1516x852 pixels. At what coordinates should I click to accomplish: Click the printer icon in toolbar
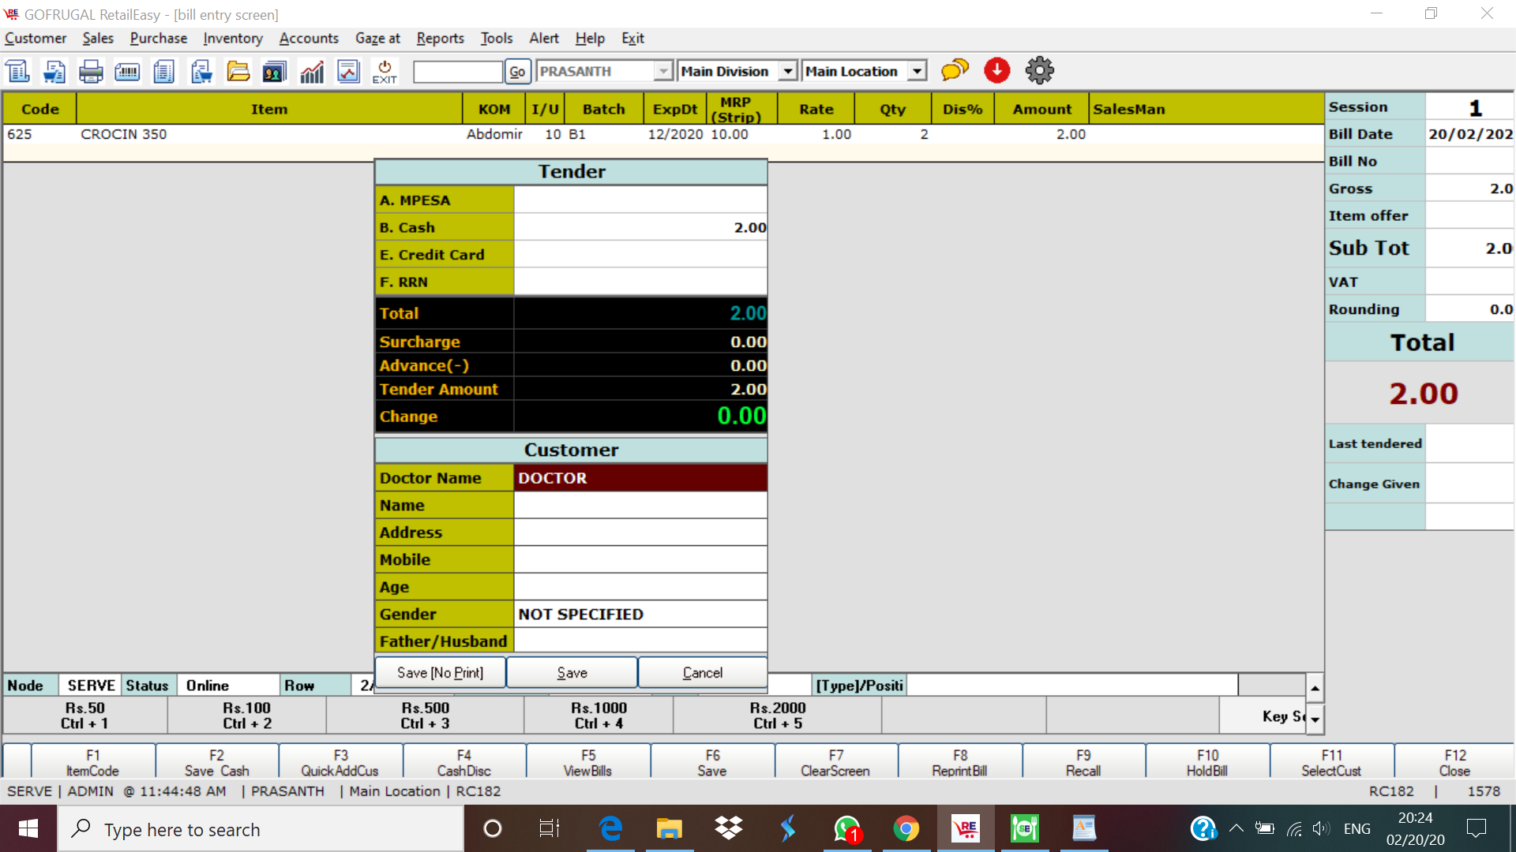point(91,72)
